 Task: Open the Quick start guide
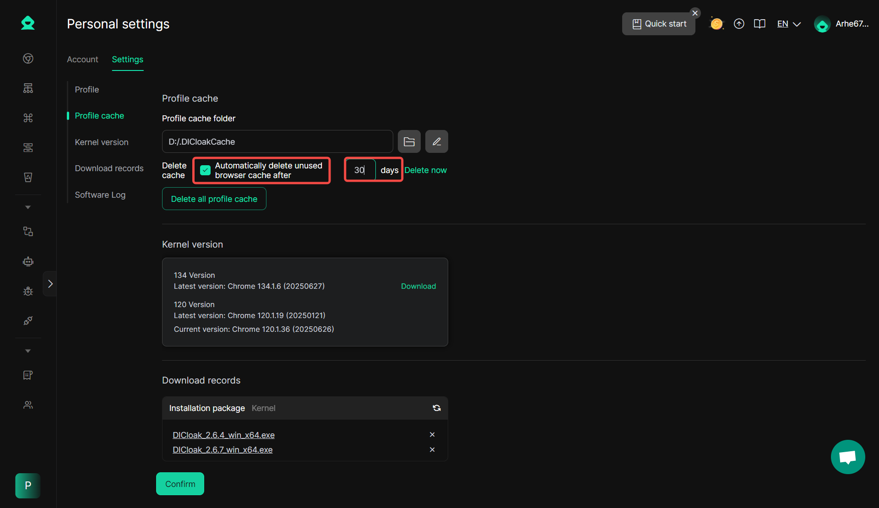[658, 24]
